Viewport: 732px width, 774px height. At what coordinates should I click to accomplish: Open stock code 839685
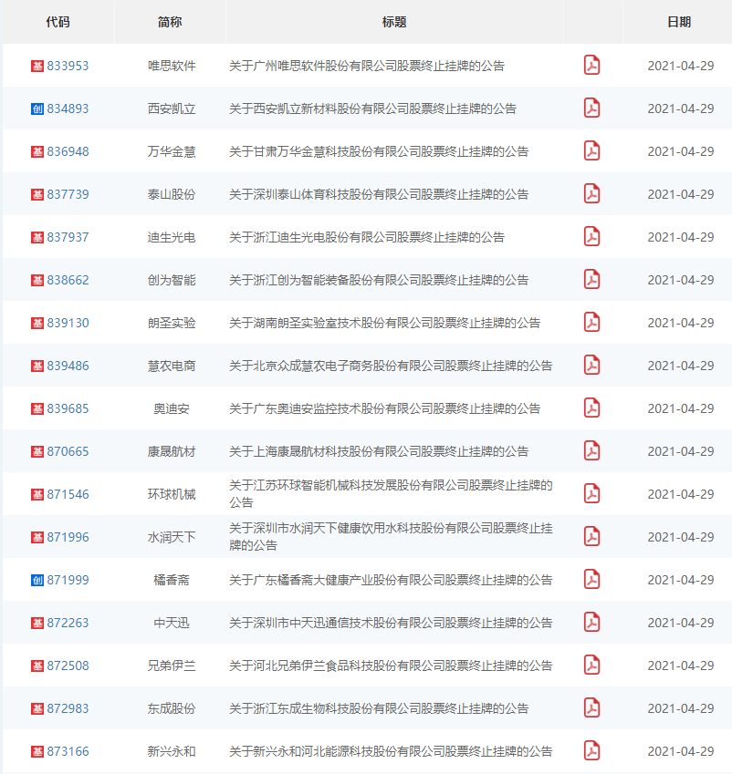click(68, 408)
